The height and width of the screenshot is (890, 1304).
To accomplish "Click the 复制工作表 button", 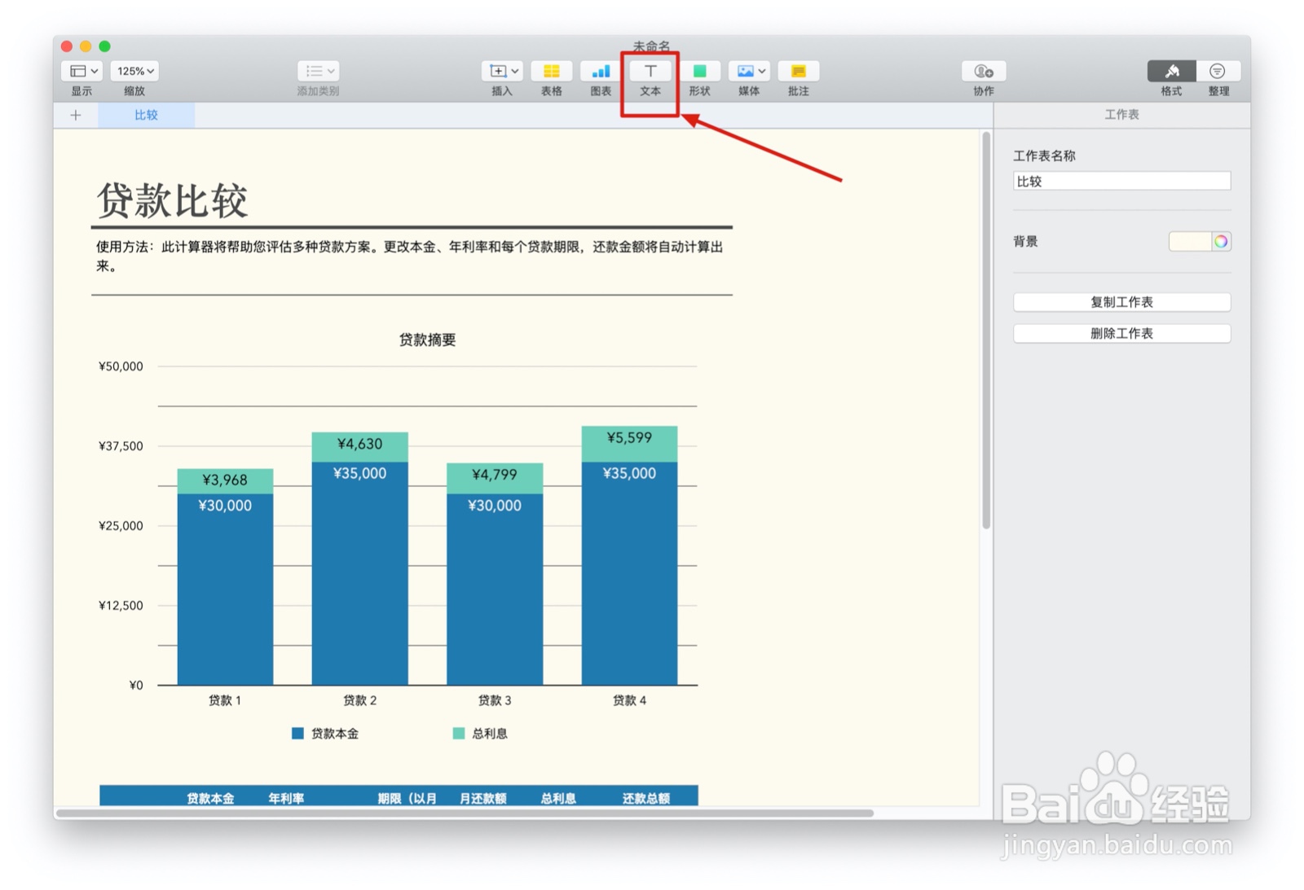I will (x=1121, y=301).
